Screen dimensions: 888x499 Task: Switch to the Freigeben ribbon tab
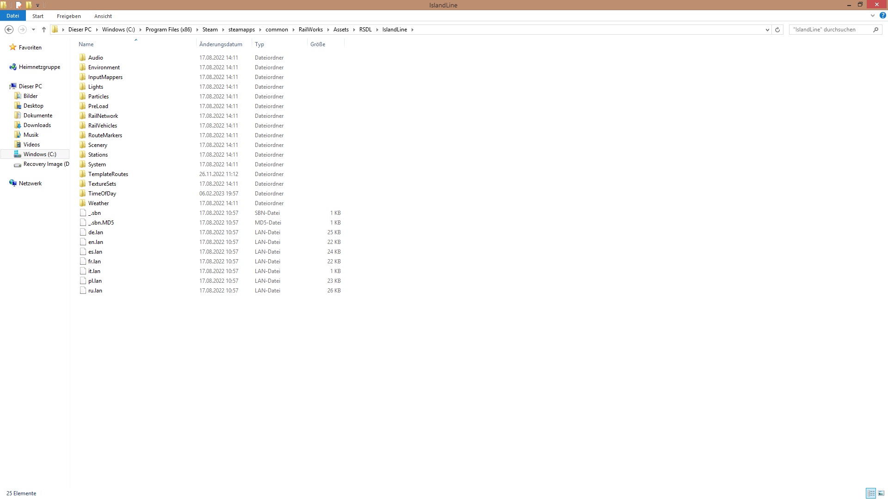click(69, 16)
